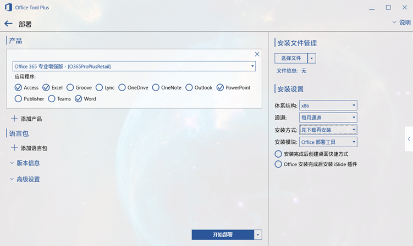
Task: Click the back arrow next to 部署
Action: click(8, 24)
